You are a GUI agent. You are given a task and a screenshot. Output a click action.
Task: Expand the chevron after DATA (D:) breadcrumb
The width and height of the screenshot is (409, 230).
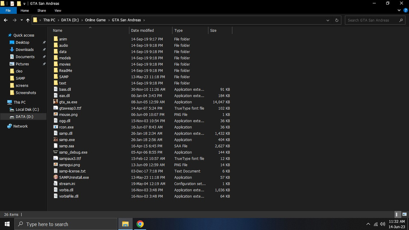point(82,20)
